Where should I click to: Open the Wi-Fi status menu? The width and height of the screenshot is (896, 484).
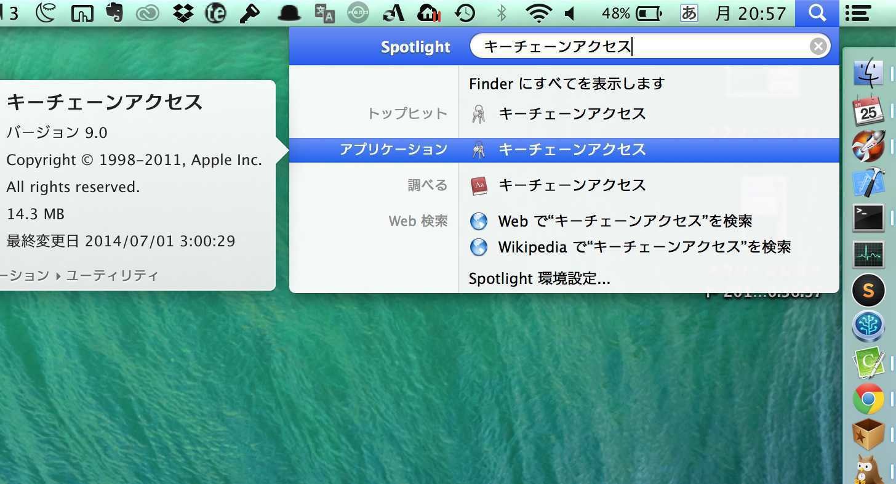tap(538, 13)
